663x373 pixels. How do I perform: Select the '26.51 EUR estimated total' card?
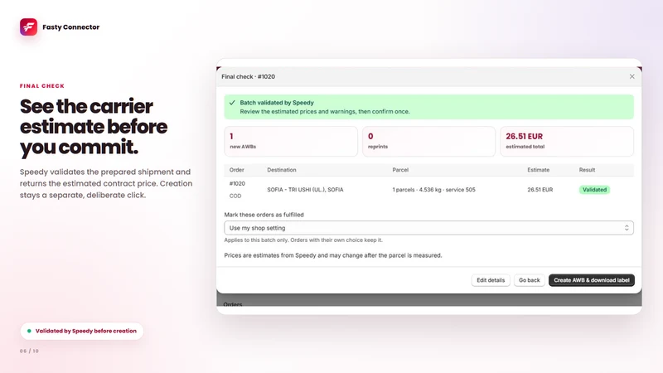click(567, 141)
